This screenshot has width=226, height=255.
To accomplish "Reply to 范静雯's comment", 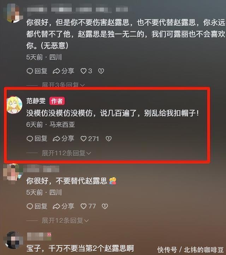I will coord(37,139).
